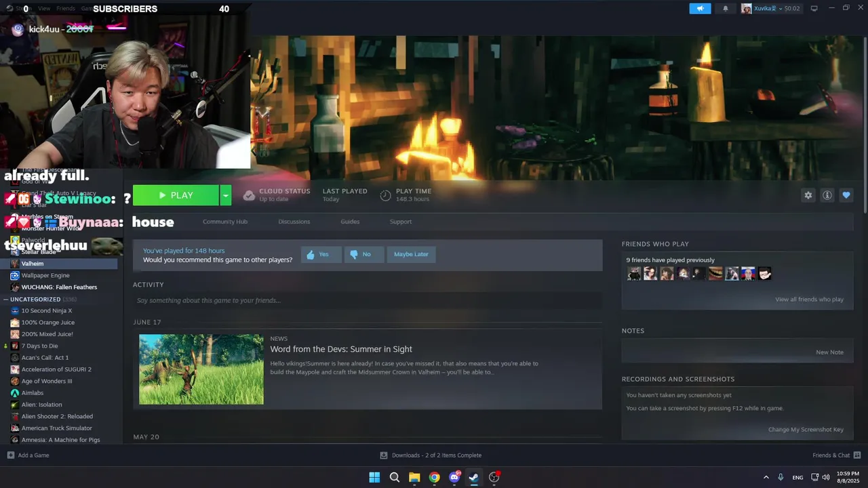Click the activity comment input field
The height and width of the screenshot is (488, 868).
point(368,300)
